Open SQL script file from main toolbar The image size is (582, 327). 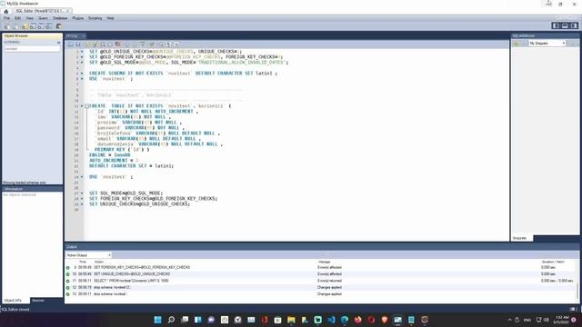click(x=15, y=26)
